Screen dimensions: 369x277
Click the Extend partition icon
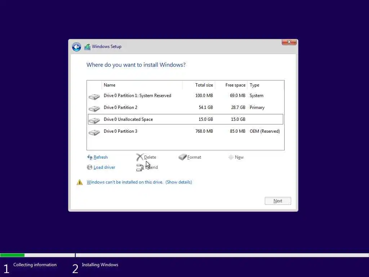(140, 167)
